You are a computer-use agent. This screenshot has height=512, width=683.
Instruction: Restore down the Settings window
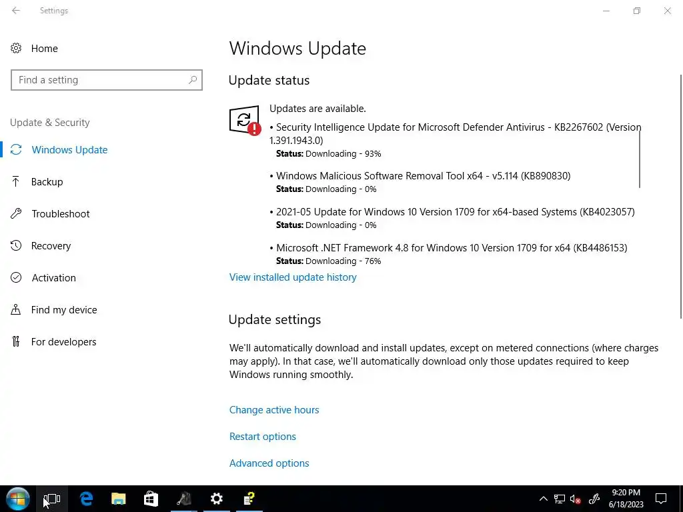pos(637,11)
